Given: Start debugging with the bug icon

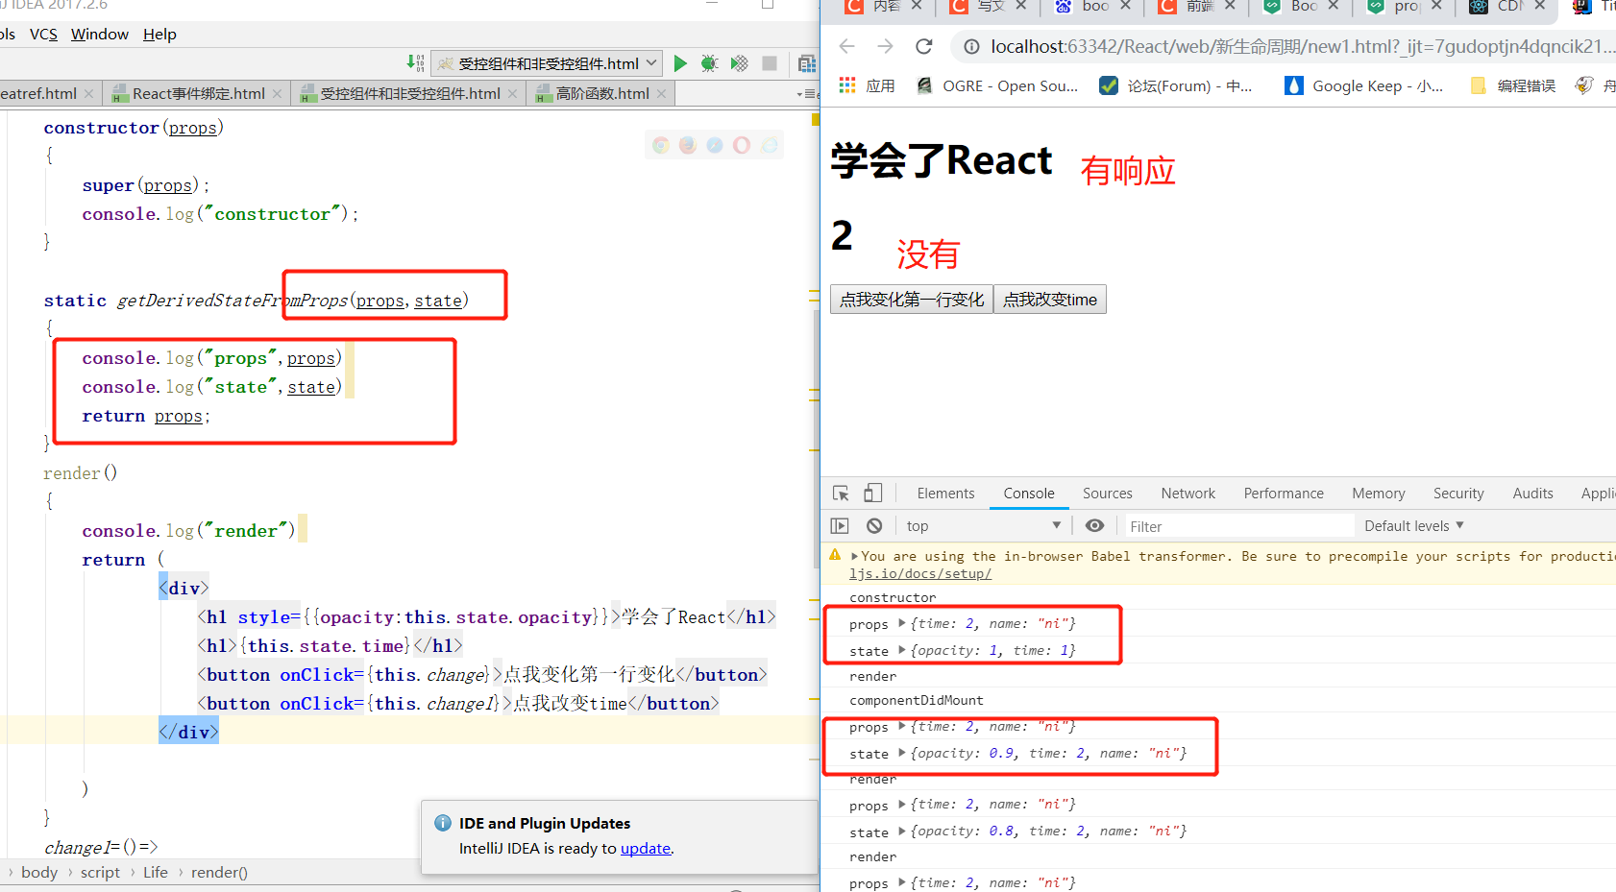Looking at the screenshot, I should click(709, 63).
